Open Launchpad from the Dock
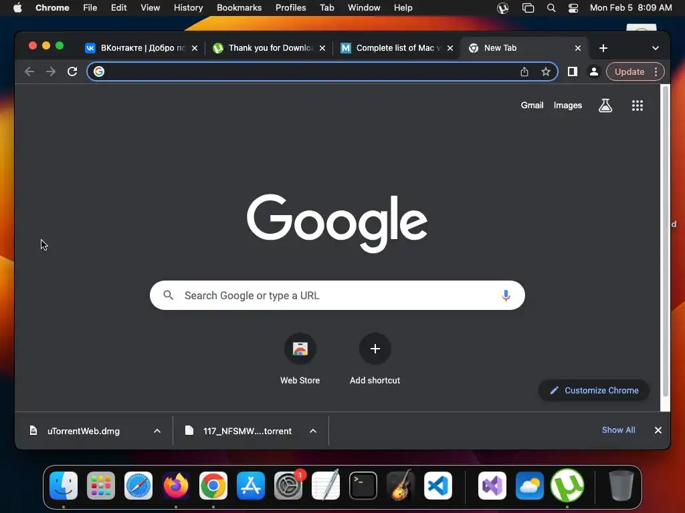This screenshot has height=513, width=685. click(x=101, y=486)
